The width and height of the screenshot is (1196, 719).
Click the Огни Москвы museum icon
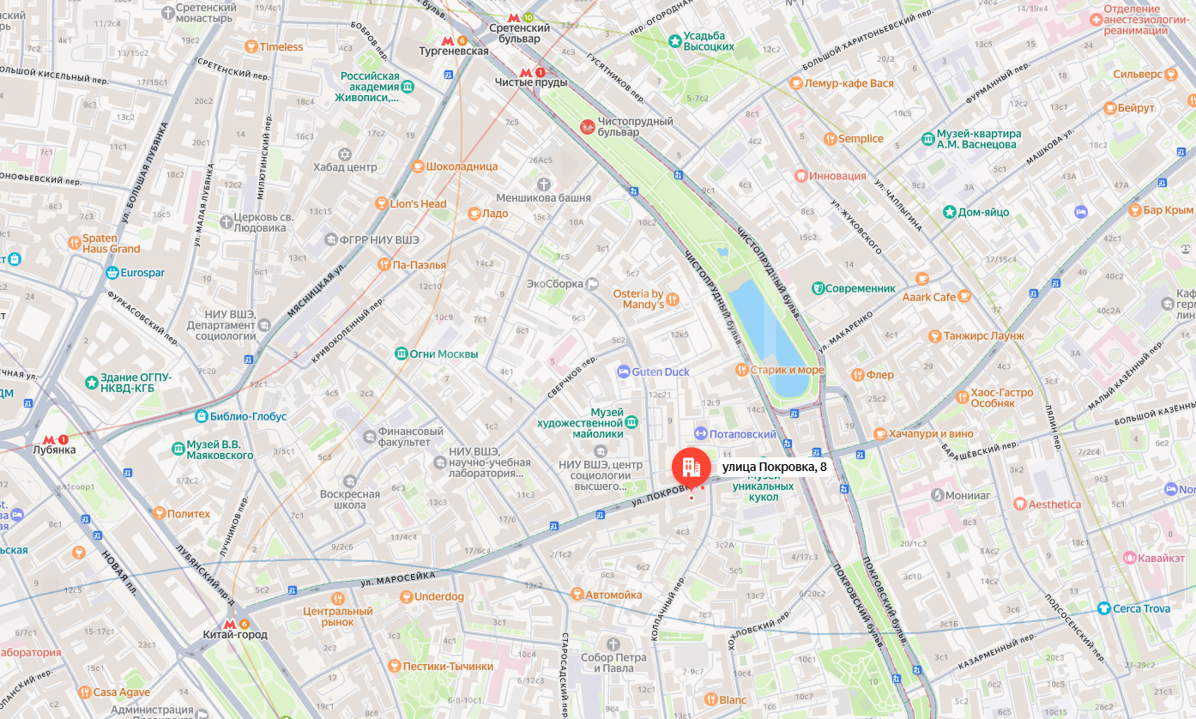[x=401, y=353]
